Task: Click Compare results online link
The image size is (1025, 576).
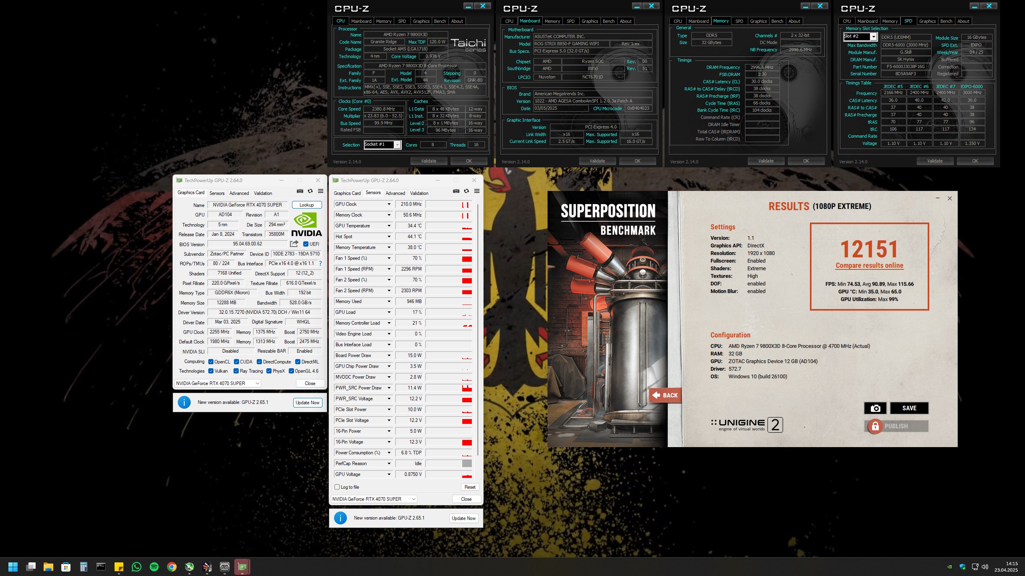Action: coord(869,265)
